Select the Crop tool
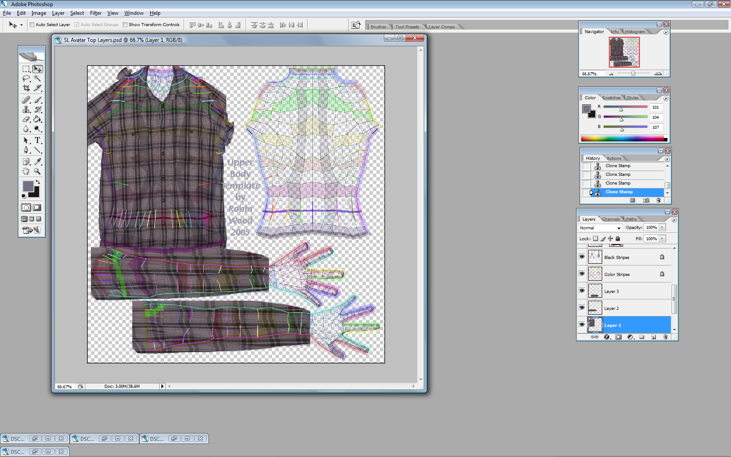The width and height of the screenshot is (731, 457). 26,88
